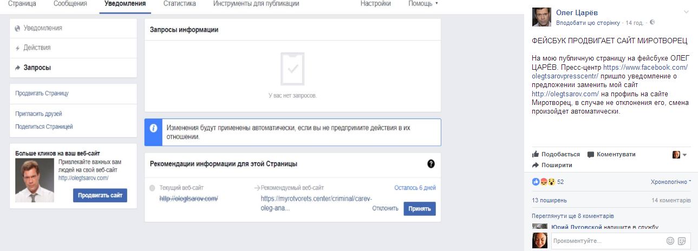Viewport: 698px width, 251px height.
Task: Select the Уведомления tab
Action: pyautogui.click(x=125, y=4)
